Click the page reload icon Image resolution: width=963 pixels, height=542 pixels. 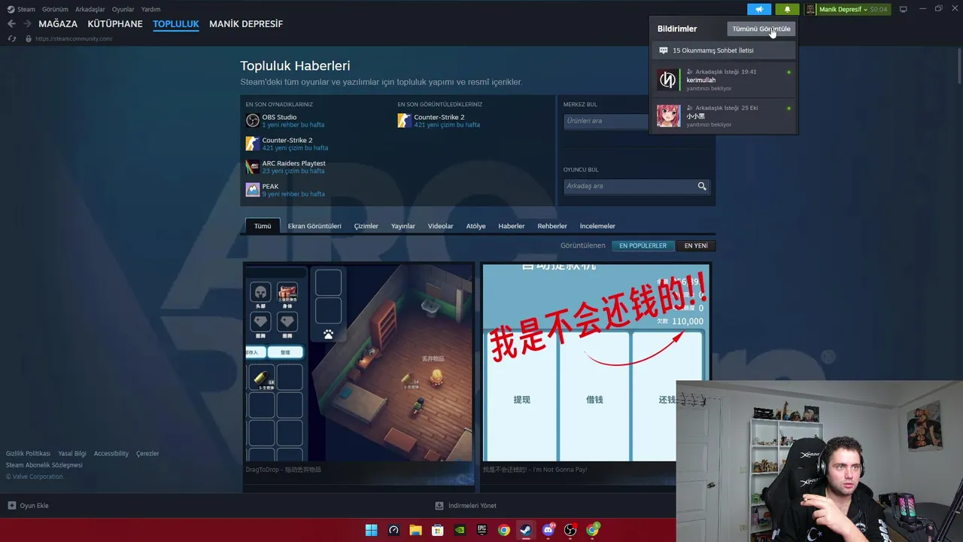11,38
